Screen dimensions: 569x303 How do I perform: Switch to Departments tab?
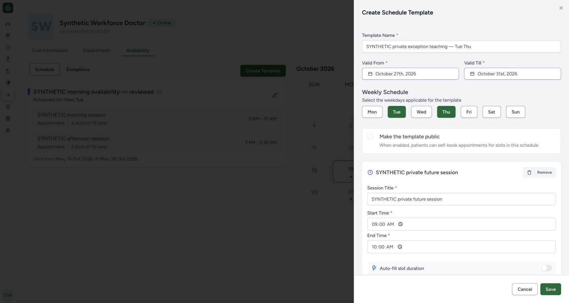pyautogui.click(x=97, y=50)
